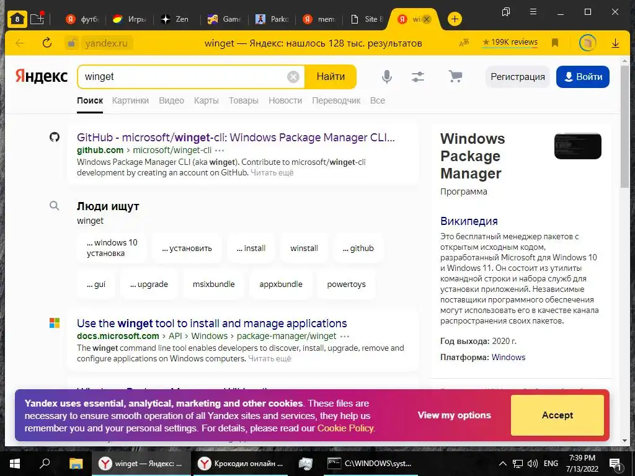Select the msixbundle suggestion chip
This screenshot has height=476, width=635.
(213, 284)
